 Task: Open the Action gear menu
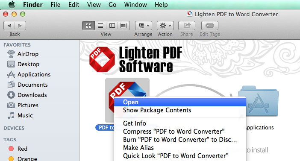(165, 26)
